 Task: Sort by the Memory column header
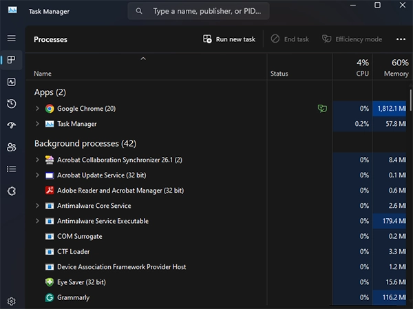[392, 68]
